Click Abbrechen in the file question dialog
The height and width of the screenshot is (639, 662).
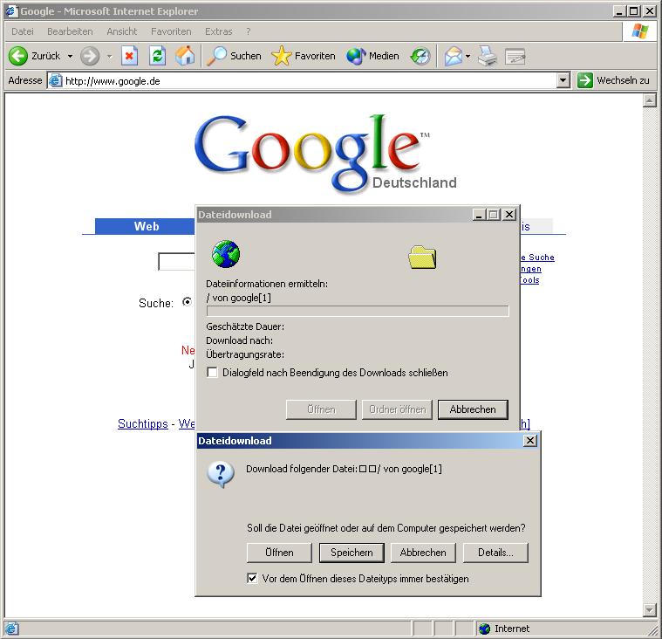pyautogui.click(x=423, y=553)
